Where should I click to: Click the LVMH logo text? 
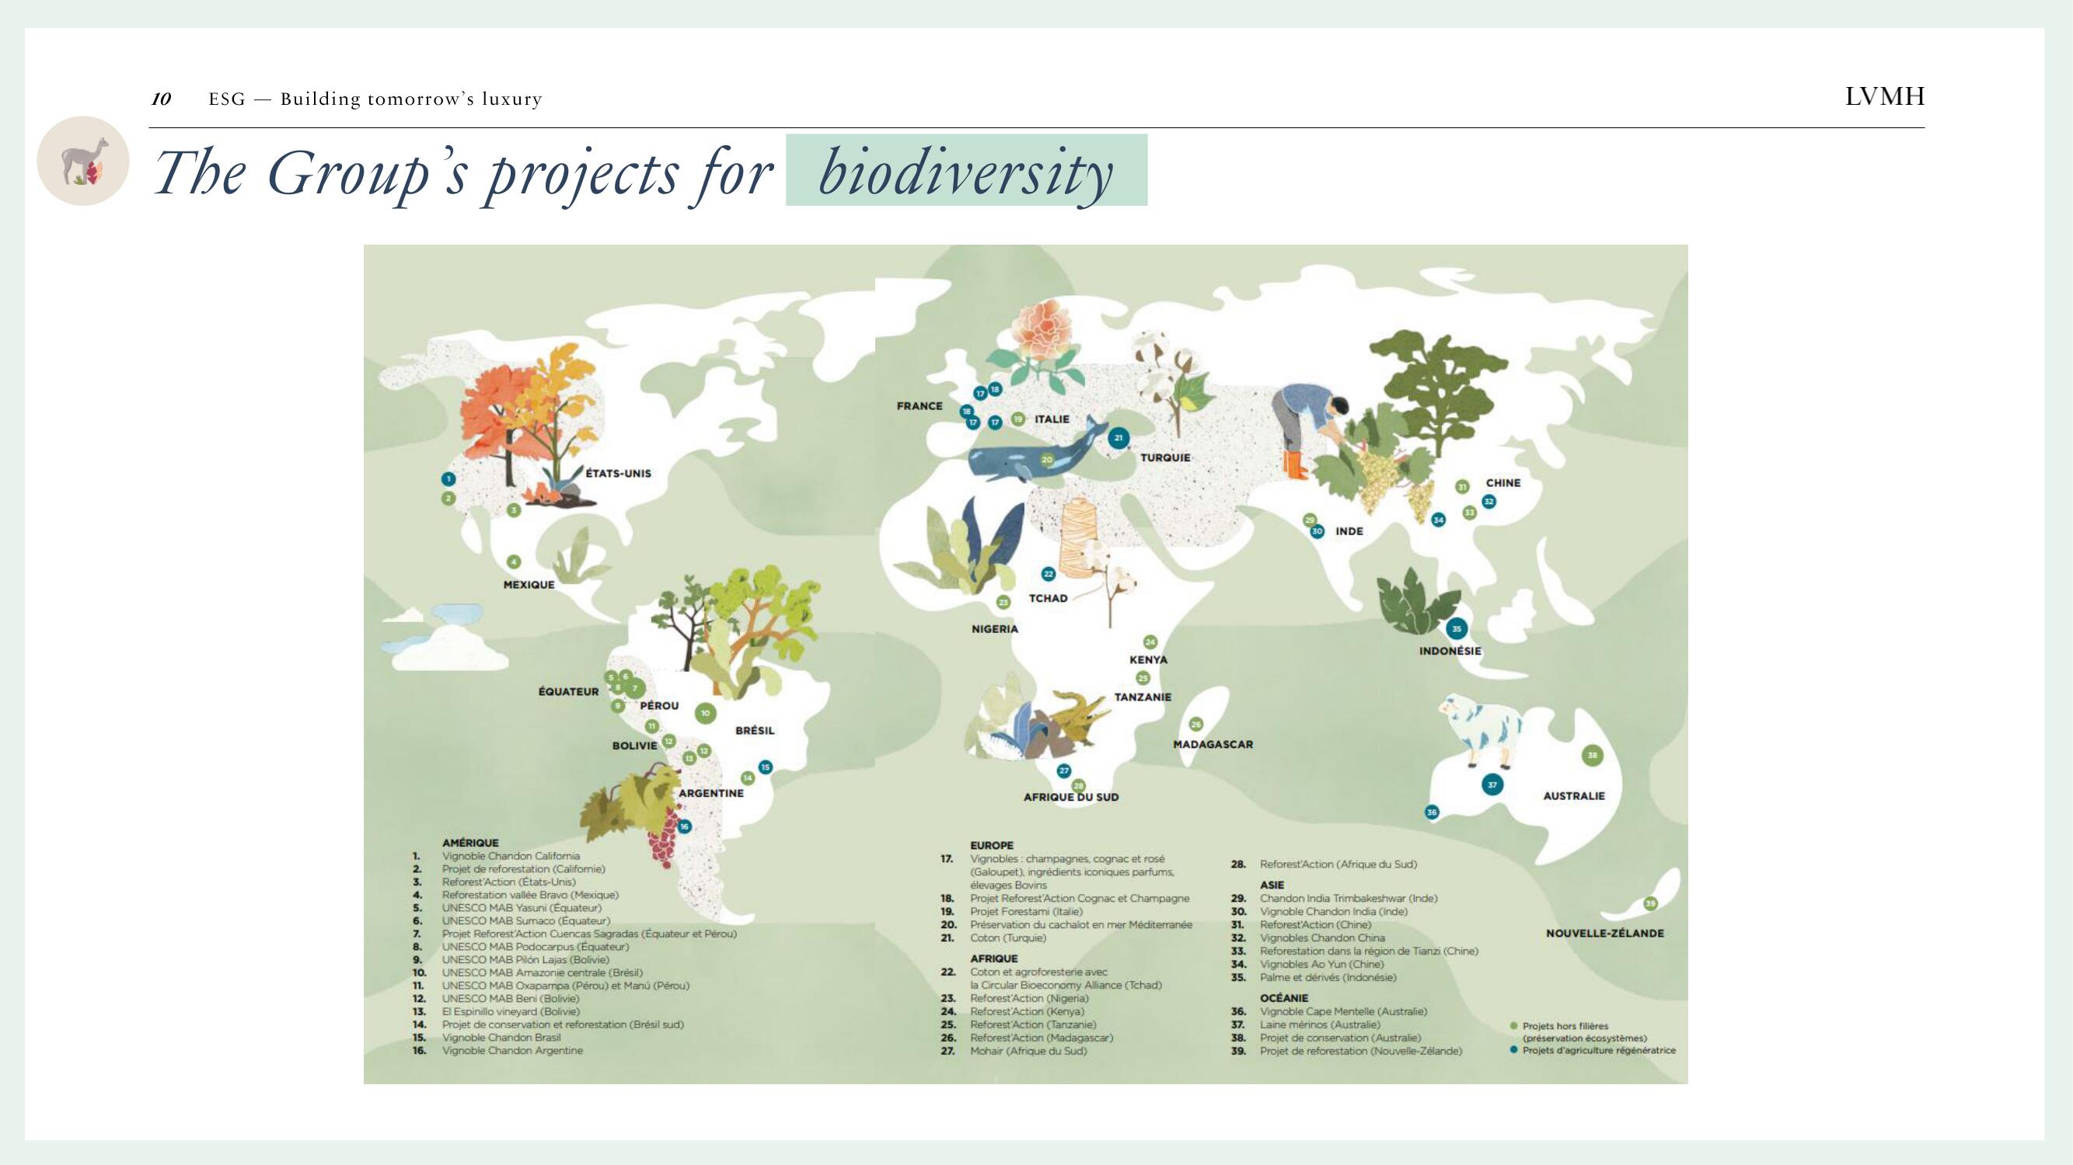[x=1885, y=97]
